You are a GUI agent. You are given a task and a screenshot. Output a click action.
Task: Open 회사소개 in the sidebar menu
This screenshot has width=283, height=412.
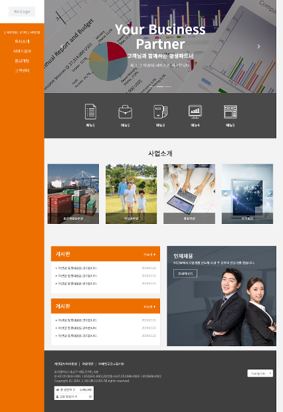(22, 41)
